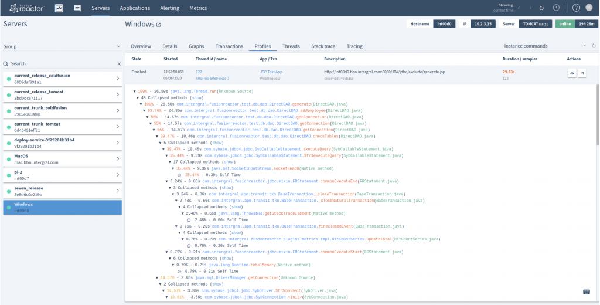Go to next time range arrow

point(530,8)
